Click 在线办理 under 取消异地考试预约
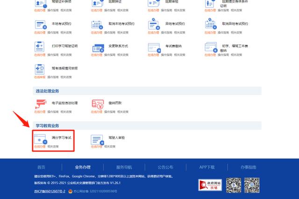Image resolution: width=299 pixels, height=199 pixels. tap(210, 33)
